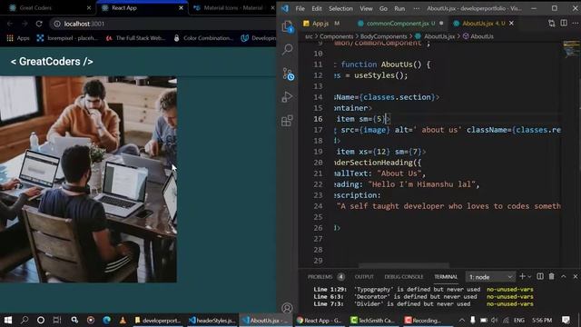The image size is (581, 327).
Task: Click the horizontal scrollbar in the editor
Action: [x=404, y=265]
